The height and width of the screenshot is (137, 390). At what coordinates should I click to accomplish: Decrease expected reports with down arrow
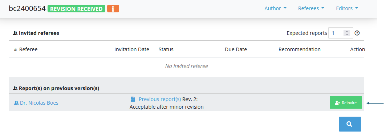(347, 35)
